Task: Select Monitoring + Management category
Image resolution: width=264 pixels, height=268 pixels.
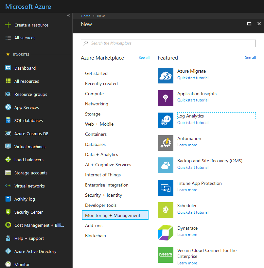Action: pos(115,215)
